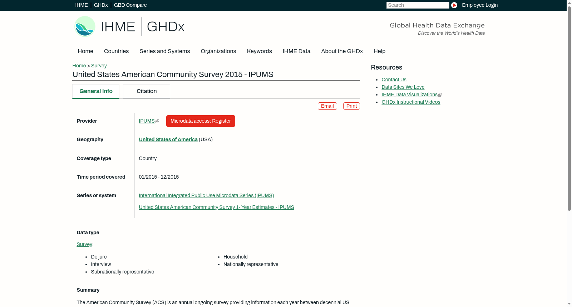
Task: Open the IHME Data menu item
Action: (x=296, y=51)
